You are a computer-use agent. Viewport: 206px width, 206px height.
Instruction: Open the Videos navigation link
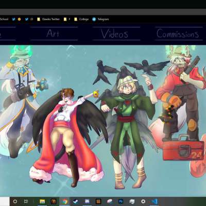click(x=114, y=33)
